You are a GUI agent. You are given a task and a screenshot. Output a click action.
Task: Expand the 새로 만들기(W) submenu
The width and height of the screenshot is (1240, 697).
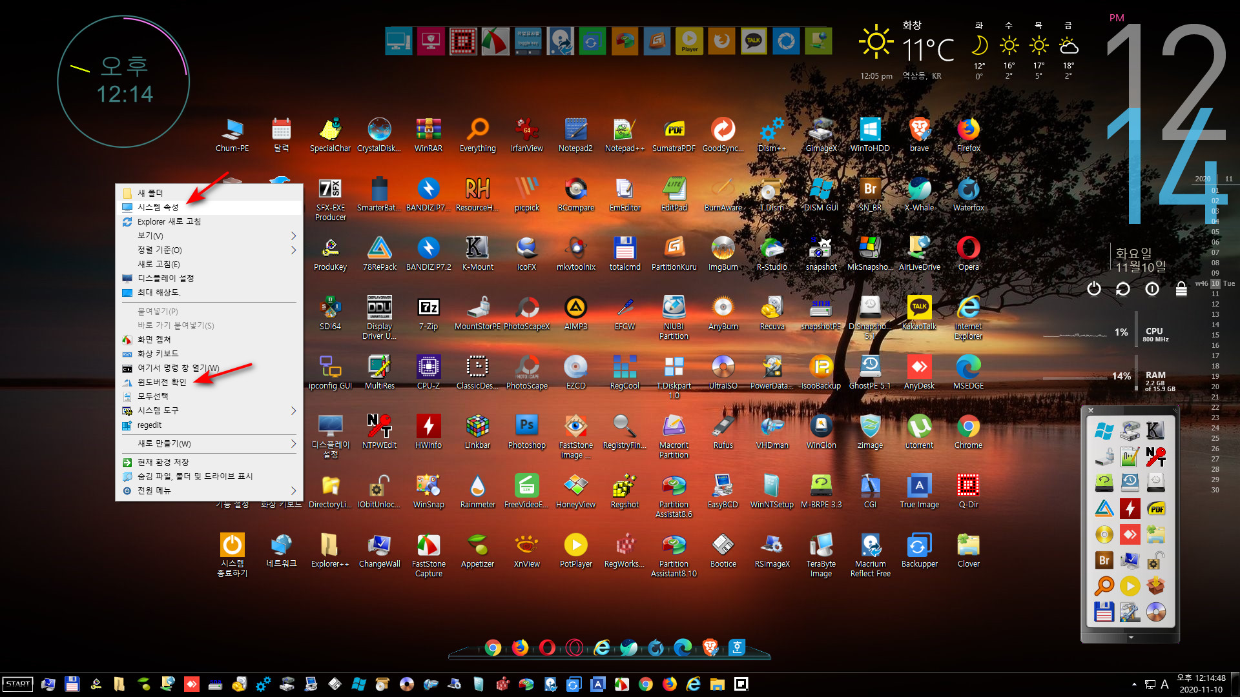click(209, 443)
